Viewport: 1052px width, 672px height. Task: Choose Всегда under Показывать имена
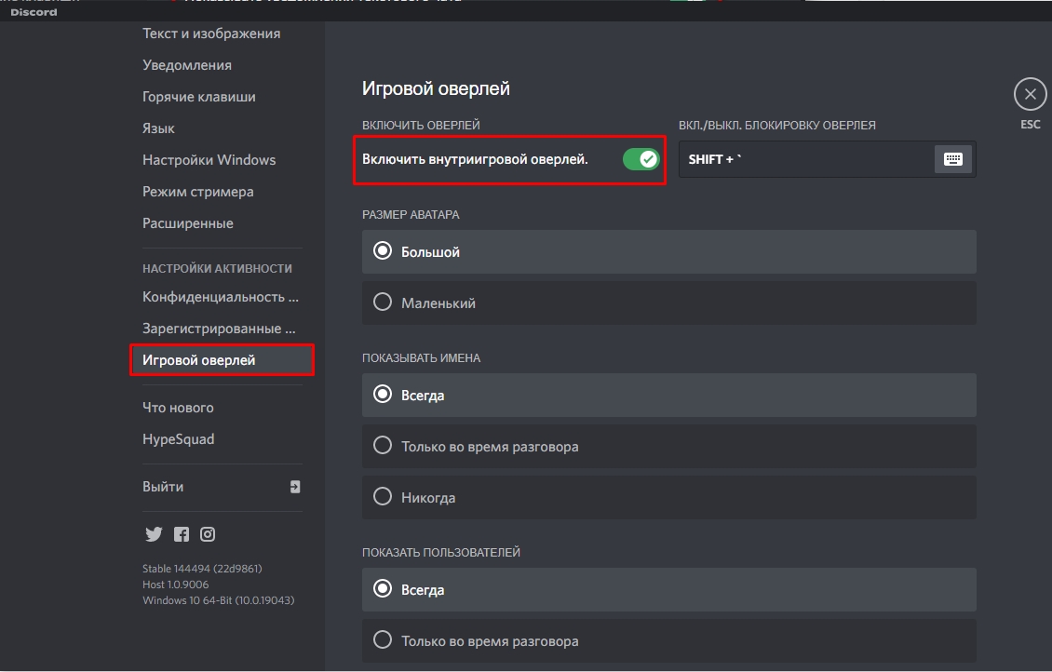(x=669, y=395)
